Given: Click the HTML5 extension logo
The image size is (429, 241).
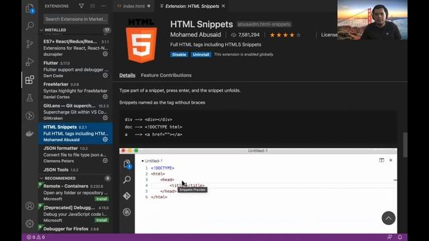Looking at the screenshot, I should pyautogui.click(x=141, y=41).
